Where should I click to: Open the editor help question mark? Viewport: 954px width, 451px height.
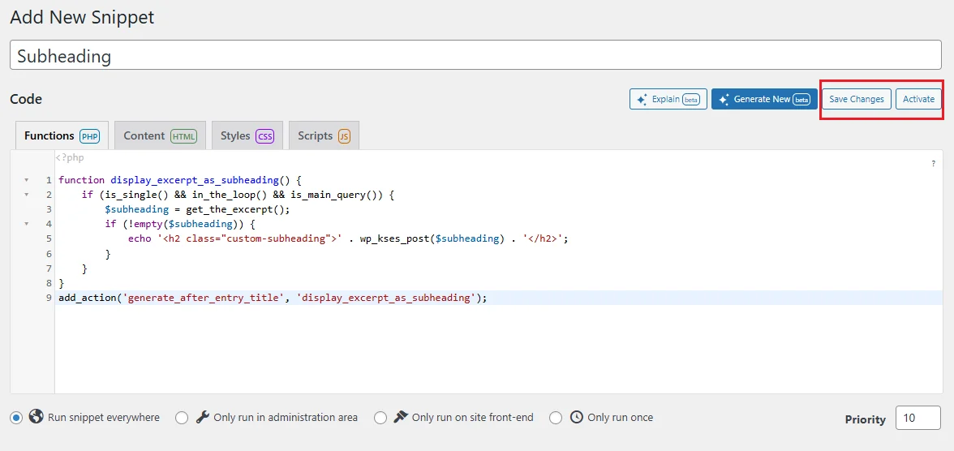pos(933,164)
